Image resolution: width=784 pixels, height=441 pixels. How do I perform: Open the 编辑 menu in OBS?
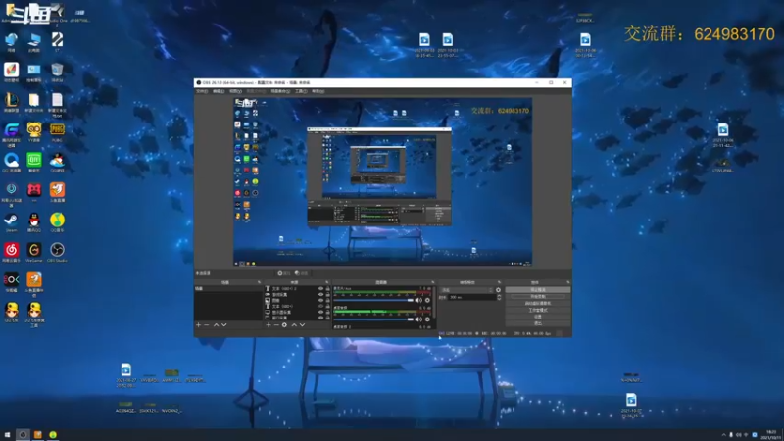click(x=219, y=91)
